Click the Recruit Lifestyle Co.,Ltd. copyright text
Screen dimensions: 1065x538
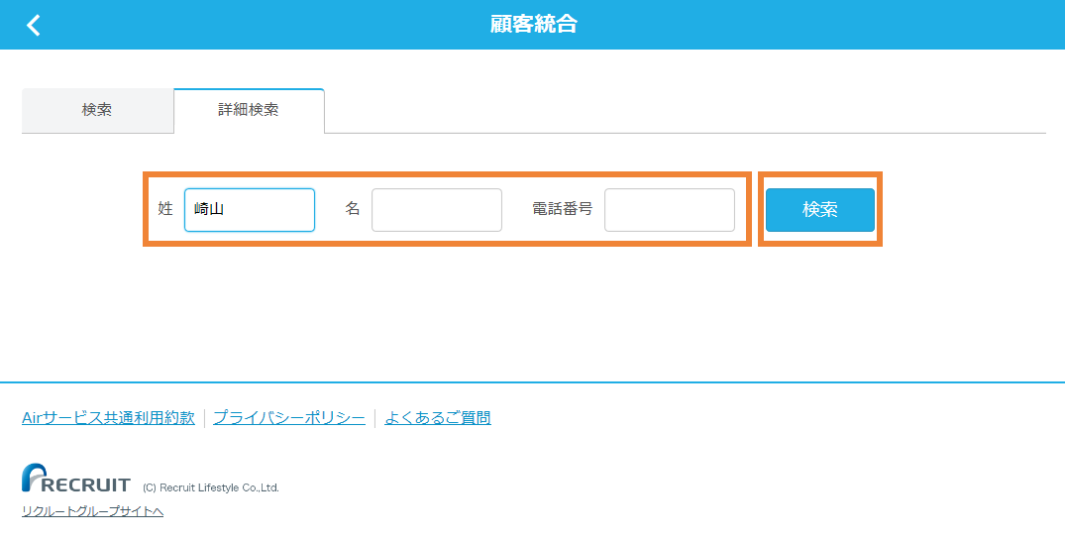pos(211,487)
